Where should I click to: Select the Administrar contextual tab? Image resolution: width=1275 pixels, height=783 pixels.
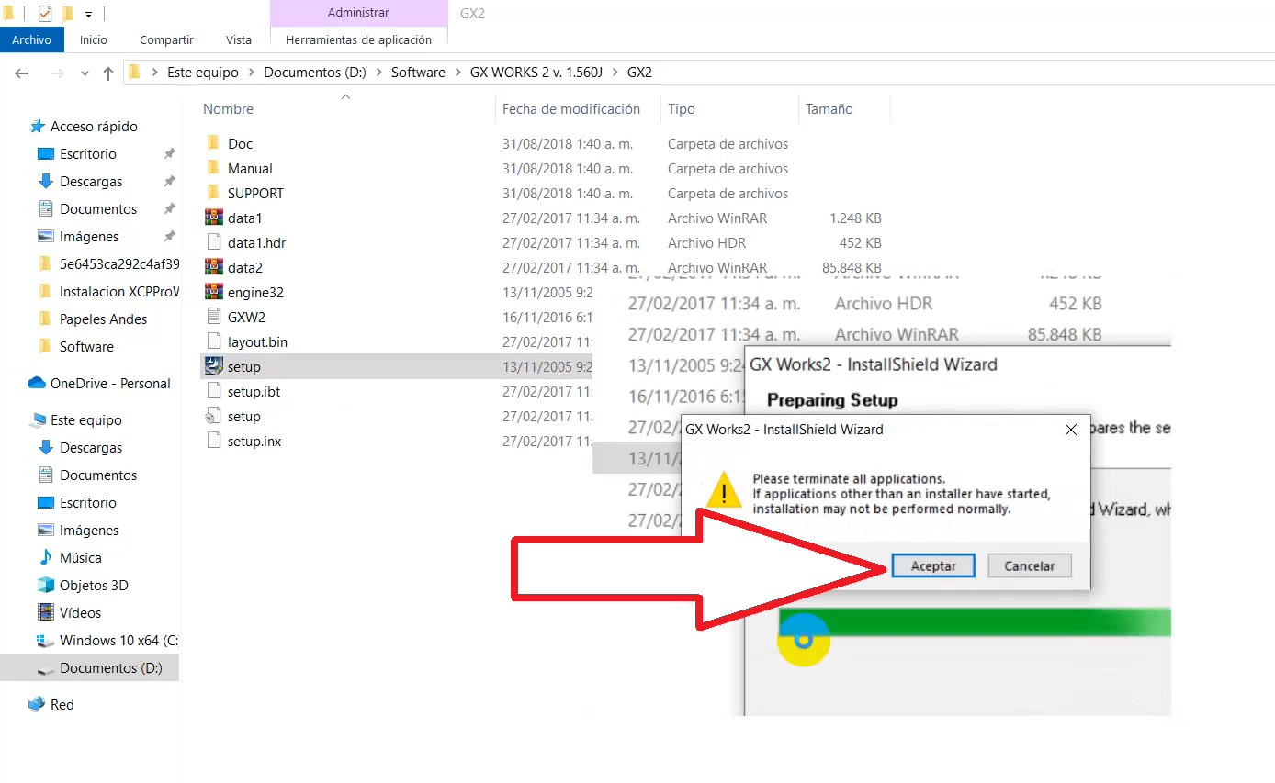point(358,13)
